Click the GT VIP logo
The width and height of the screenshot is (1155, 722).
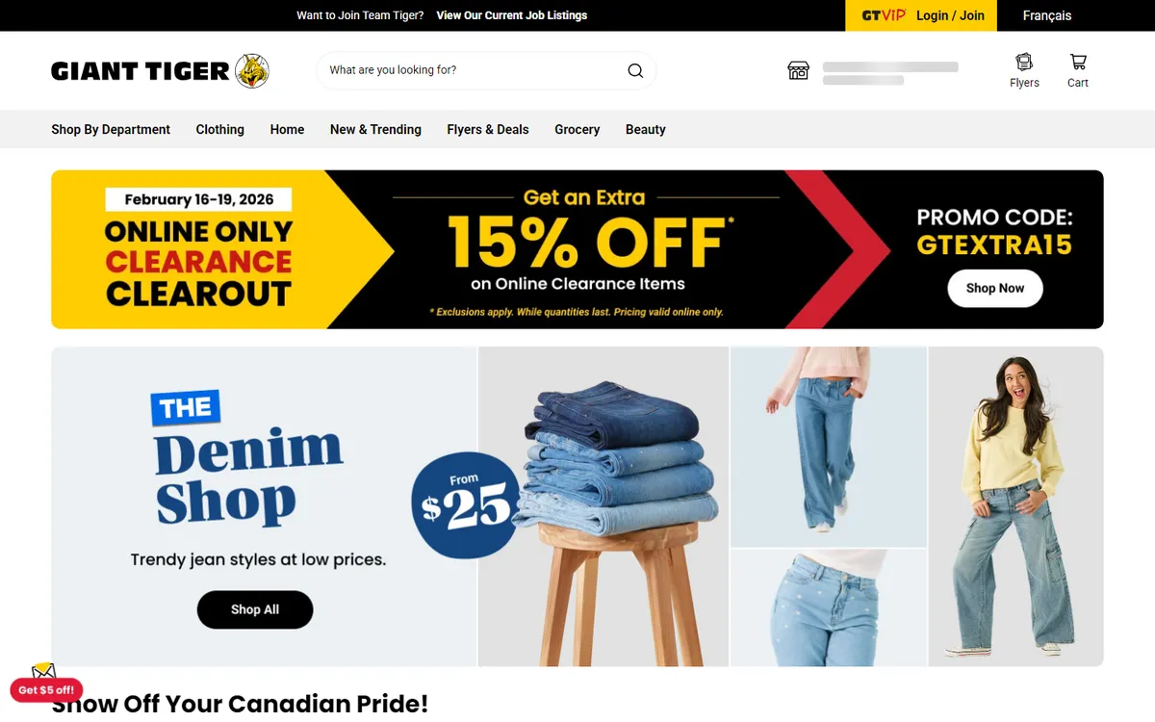pyautogui.click(x=884, y=15)
